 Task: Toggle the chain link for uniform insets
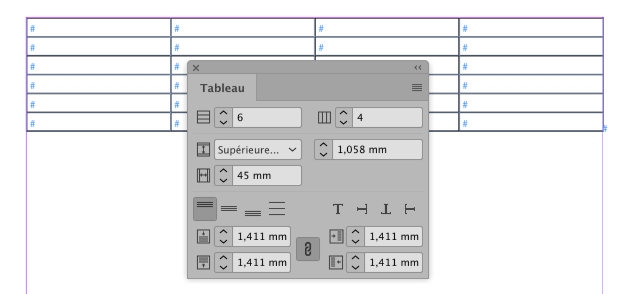point(308,249)
